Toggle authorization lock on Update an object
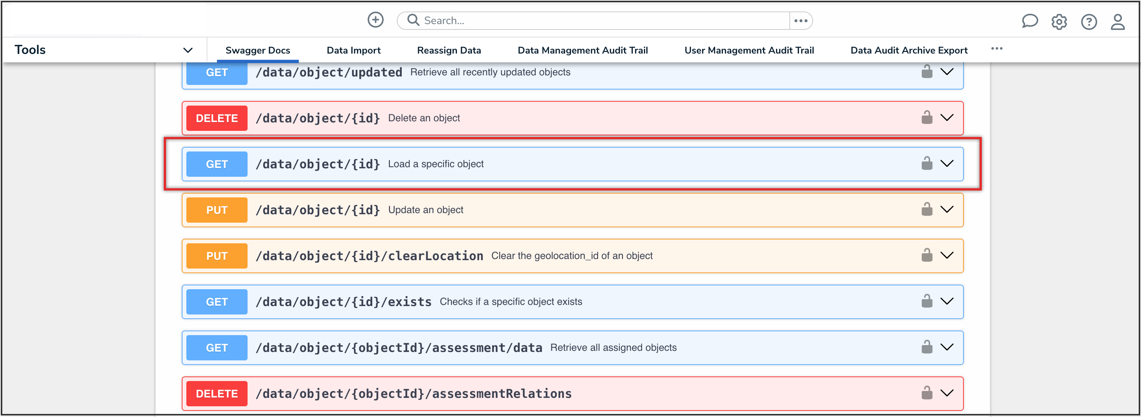1141x417 pixels. point(927,209)
